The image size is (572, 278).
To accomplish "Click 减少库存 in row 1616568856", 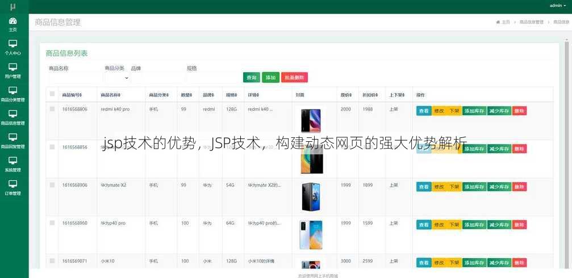I will point(499,149).
